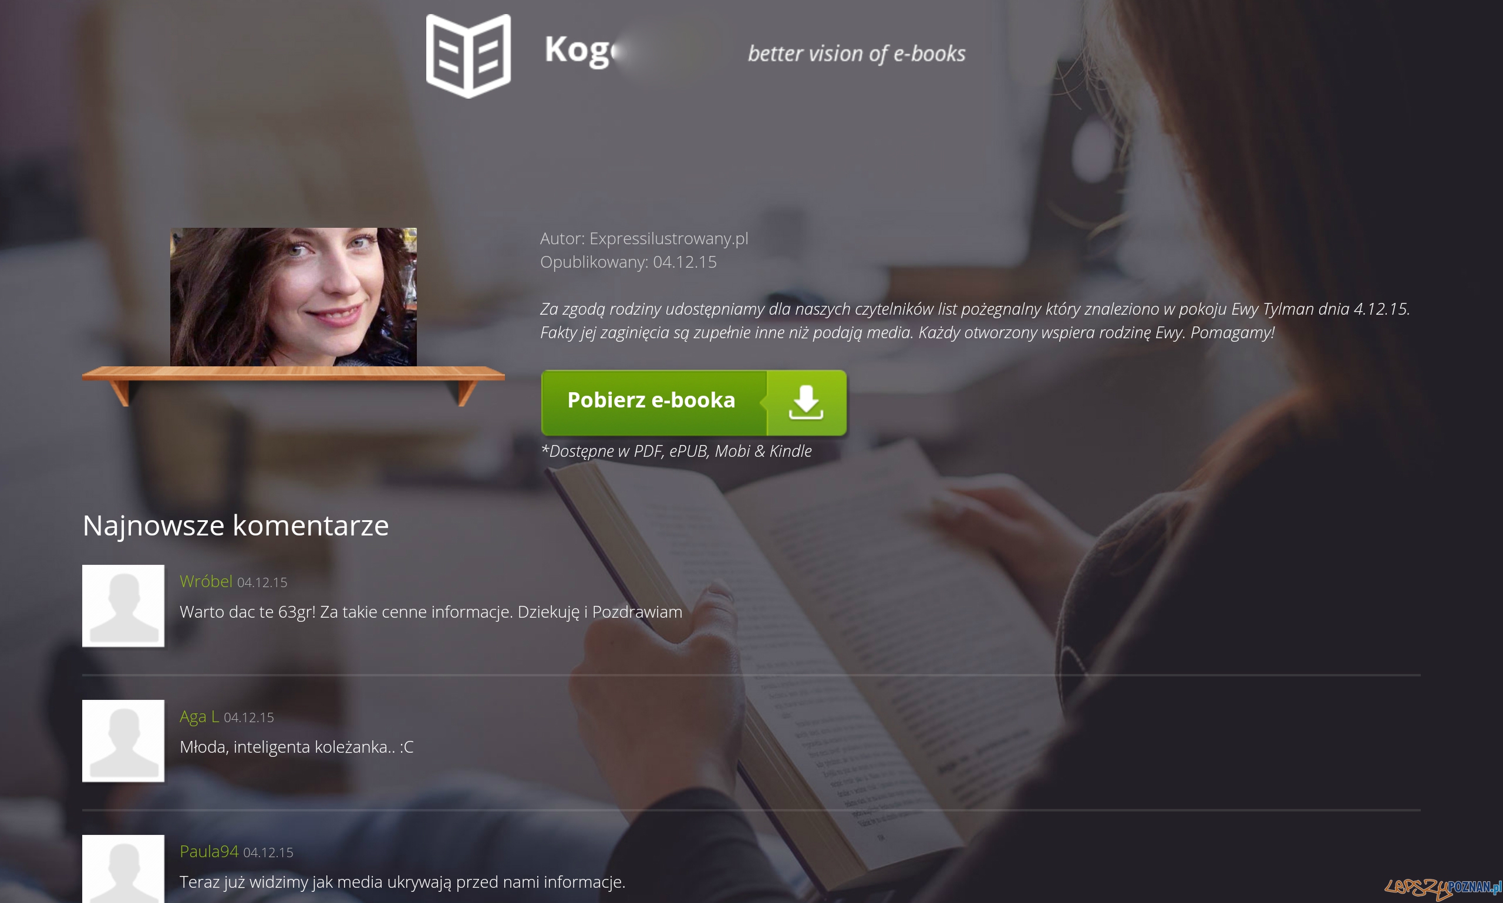The image size is (1503, 903).
Task: Click the italic e-book description paragraph
Action: (975, 321)
